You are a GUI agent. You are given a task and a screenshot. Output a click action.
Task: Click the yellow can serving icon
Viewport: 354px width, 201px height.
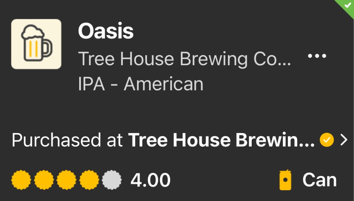tap(286, 180)
